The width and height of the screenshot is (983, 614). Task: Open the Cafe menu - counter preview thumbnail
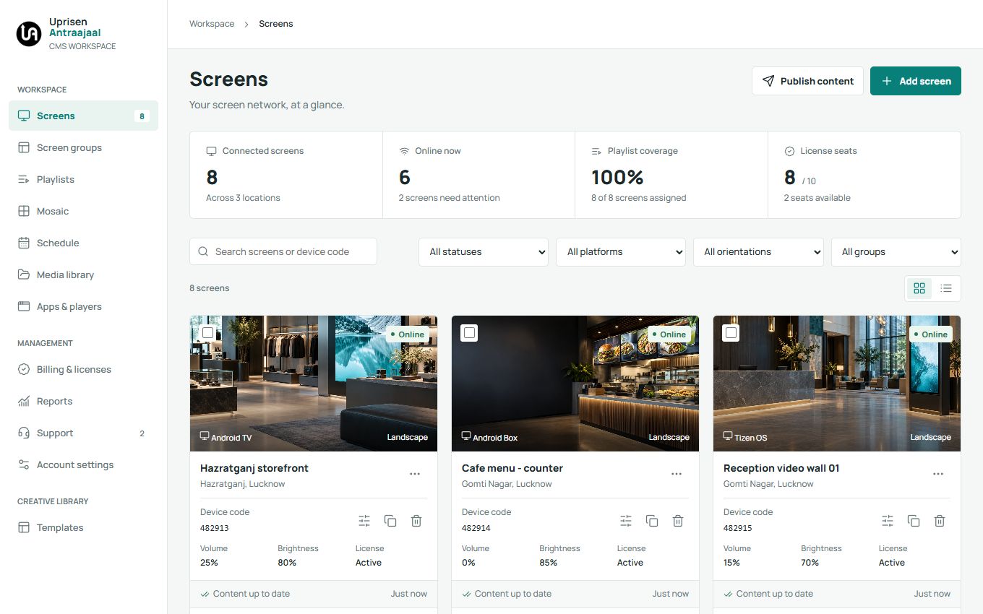click(x=575, y=384)
